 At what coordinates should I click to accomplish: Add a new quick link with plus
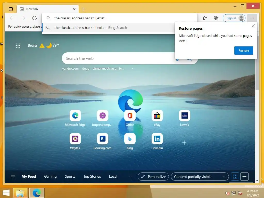tap(184, 143)
